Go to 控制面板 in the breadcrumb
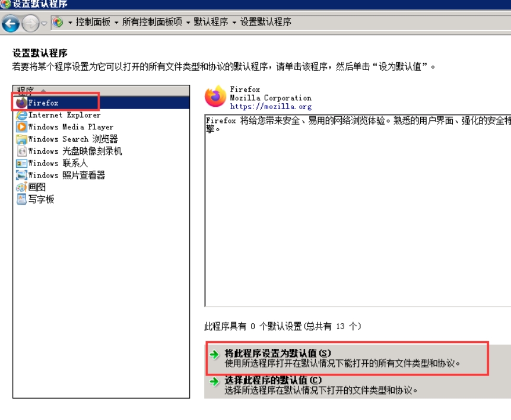Viewport: 511px width, 420px height. click(x=93, y=22)
